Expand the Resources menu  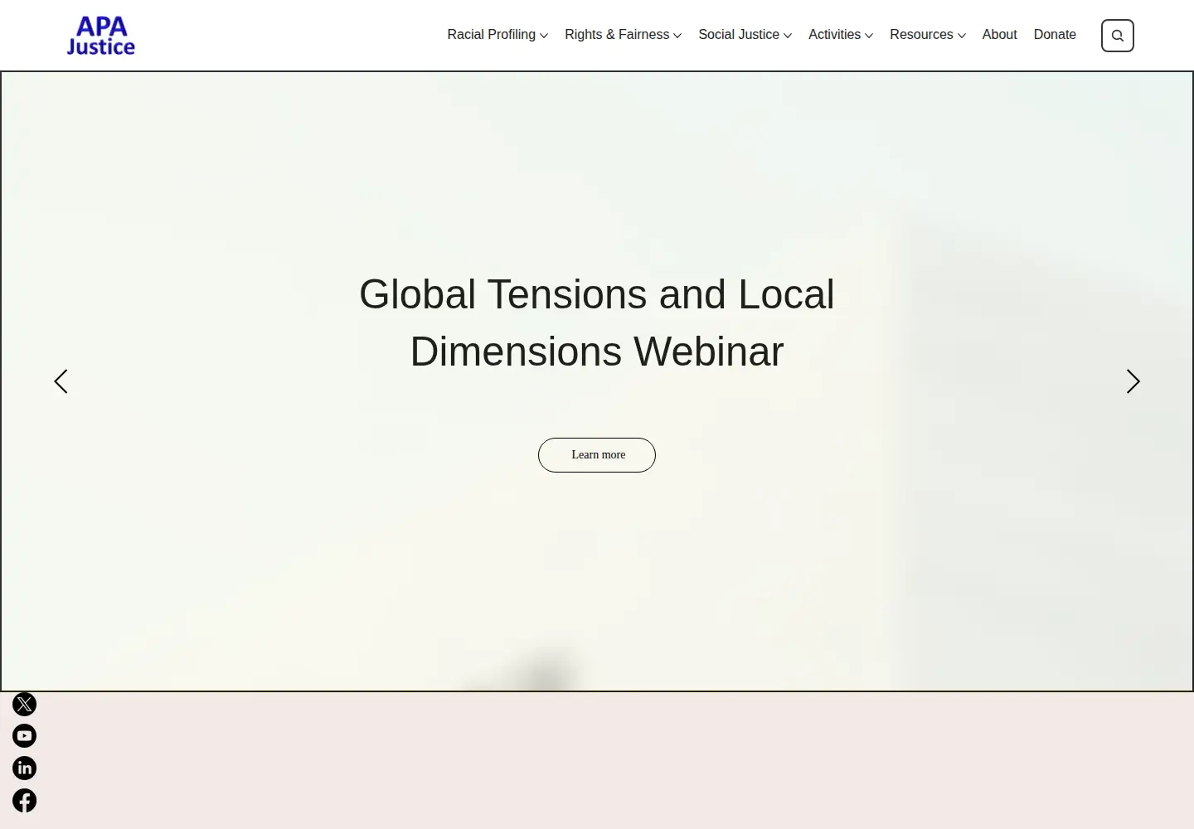click(928, 35)
